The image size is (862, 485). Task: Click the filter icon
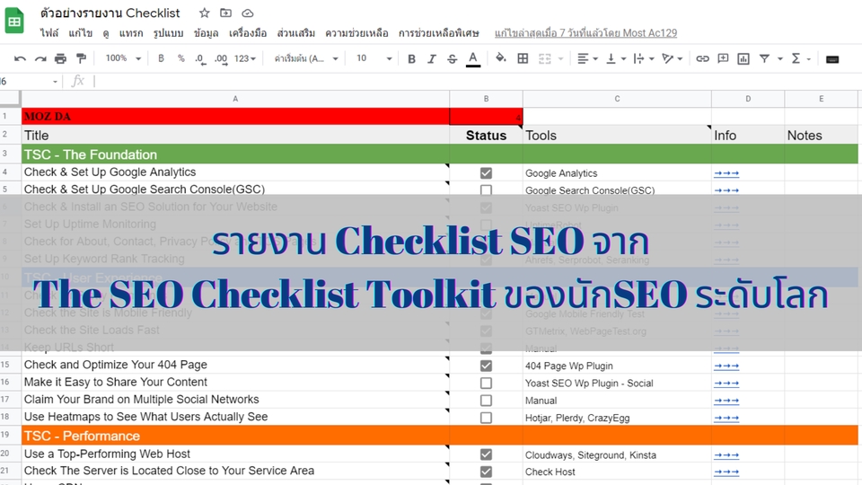coord(764,58)
